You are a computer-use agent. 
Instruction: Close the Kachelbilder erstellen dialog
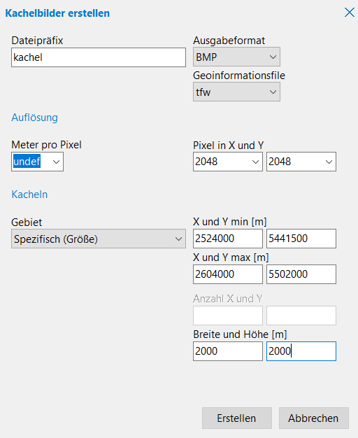coord(350,13)
